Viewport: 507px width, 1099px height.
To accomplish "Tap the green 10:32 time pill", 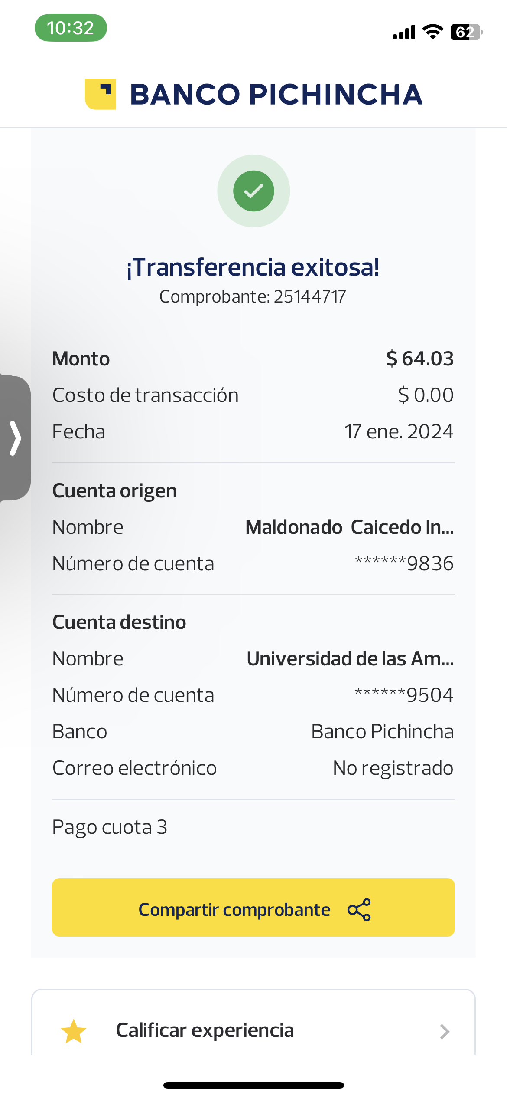I will click(71, 28).
